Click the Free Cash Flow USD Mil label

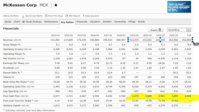[x=16, y=96]
